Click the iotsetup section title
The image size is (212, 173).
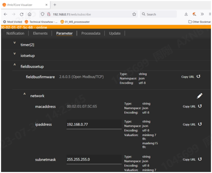click(x=27, y=56)
